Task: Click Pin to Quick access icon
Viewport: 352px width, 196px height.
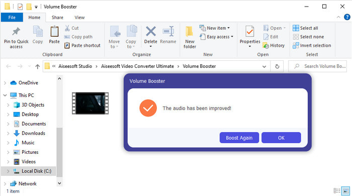Action: pos(16,32)
